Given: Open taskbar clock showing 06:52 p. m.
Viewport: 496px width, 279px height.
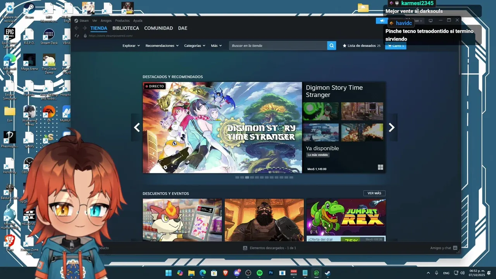Looking at the screenshot, I should (x=477, y=273).
